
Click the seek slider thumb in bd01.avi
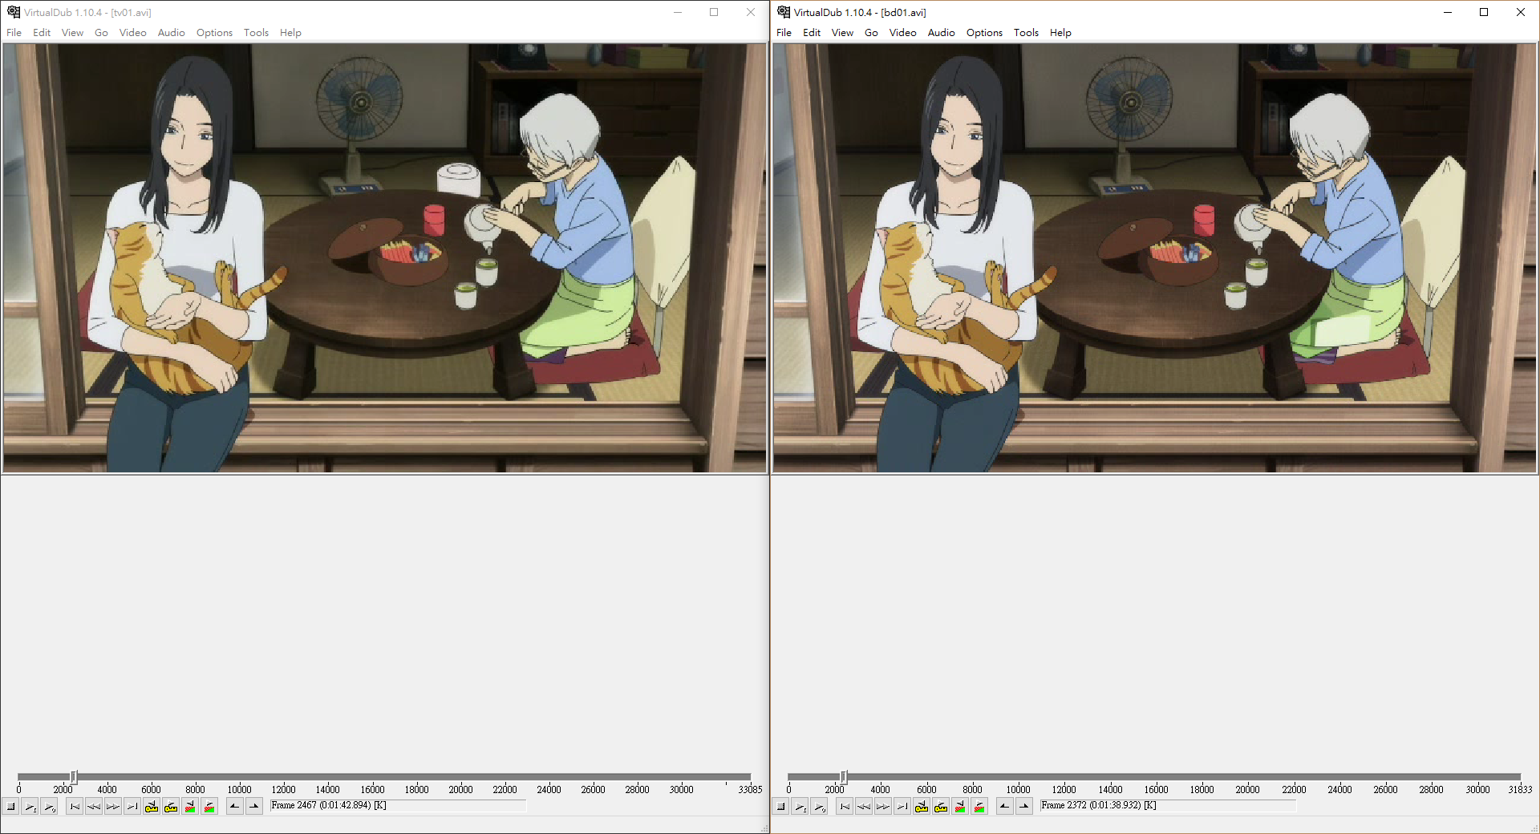(844, 777)
